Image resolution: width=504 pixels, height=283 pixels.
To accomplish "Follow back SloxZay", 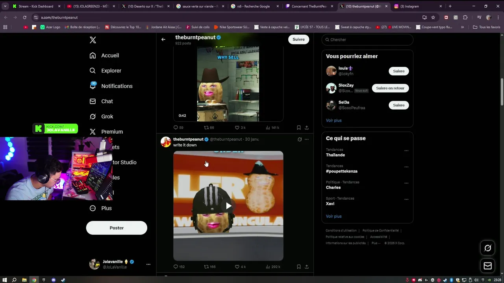I will 390,88.
